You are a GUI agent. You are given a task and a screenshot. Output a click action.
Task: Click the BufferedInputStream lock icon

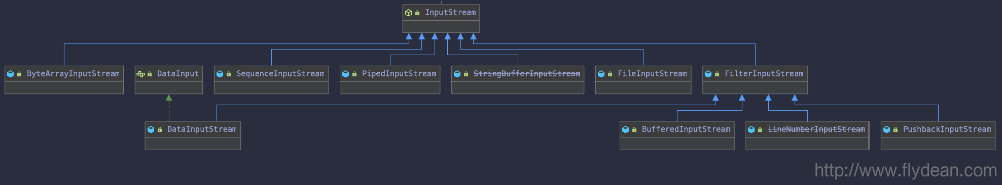634,130
